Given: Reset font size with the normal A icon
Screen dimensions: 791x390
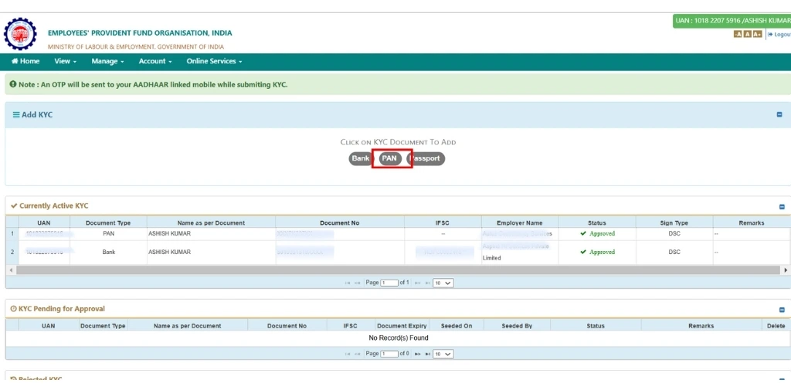Looking at the screenshot, I should pyautogui.click(x=747, y=34).
